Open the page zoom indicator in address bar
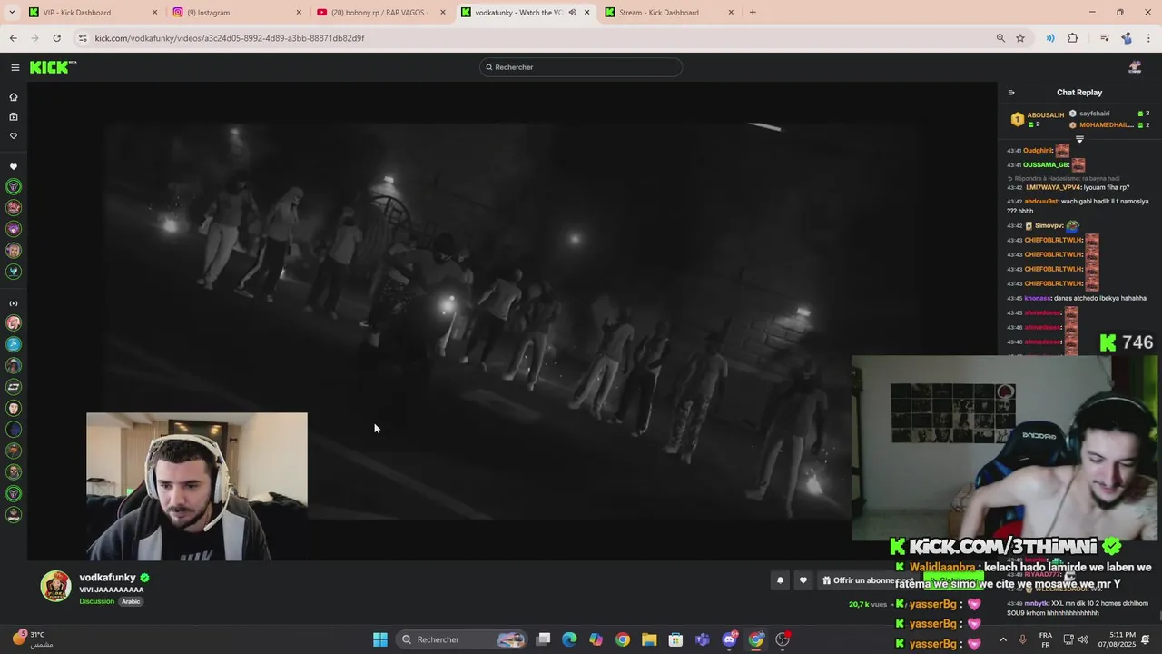The image size is (1162, 654). pos(1000,38)
